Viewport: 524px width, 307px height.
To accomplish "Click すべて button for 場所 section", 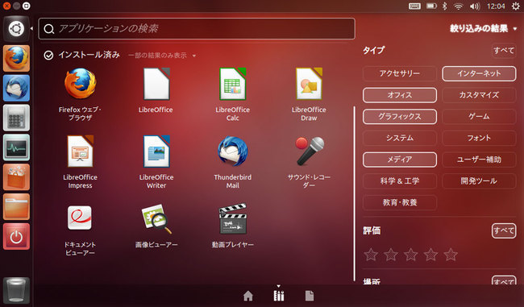I will tap(504, 280).
